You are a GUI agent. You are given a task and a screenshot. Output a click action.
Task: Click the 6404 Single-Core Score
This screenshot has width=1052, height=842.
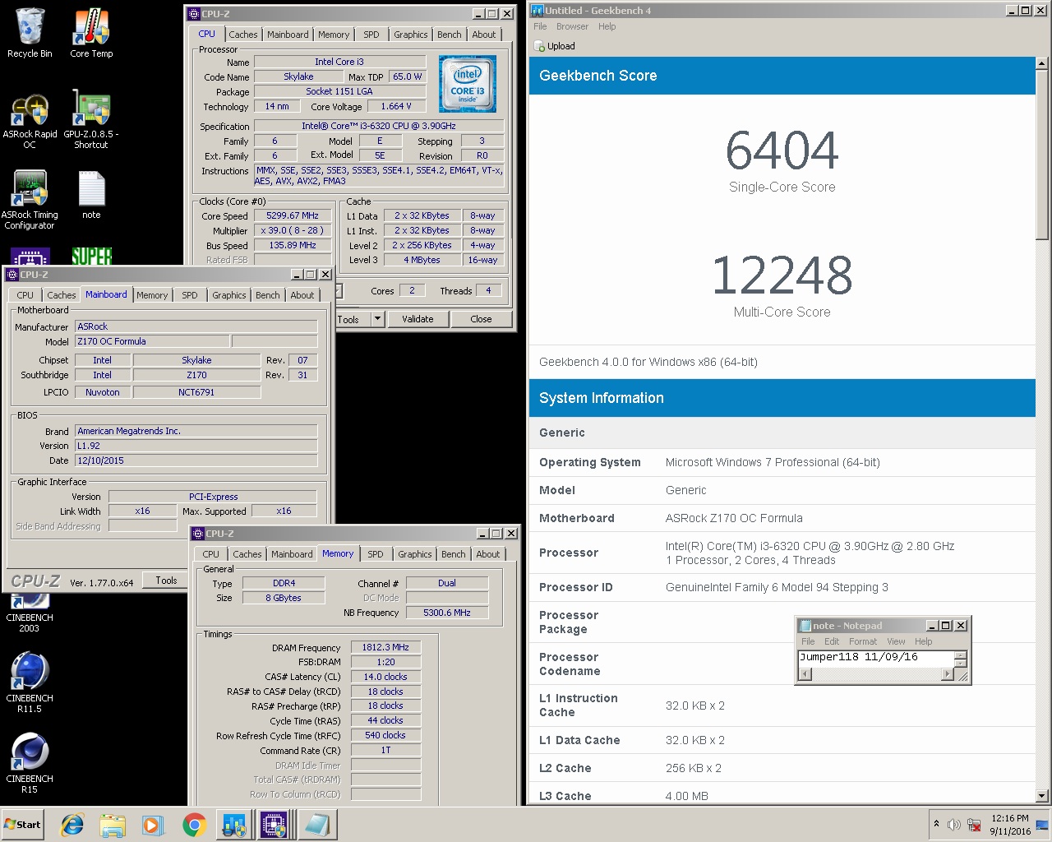click(782, 150)
